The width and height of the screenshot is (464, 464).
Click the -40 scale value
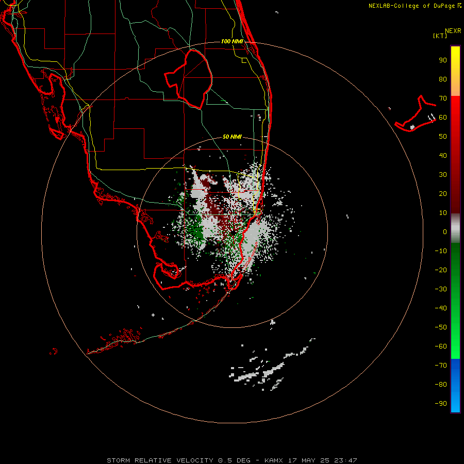(441, 308)
